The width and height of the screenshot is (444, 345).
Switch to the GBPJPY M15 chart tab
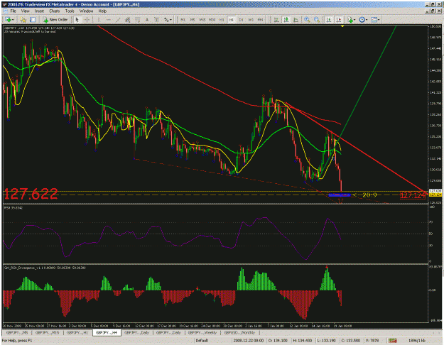click(48, 332)
